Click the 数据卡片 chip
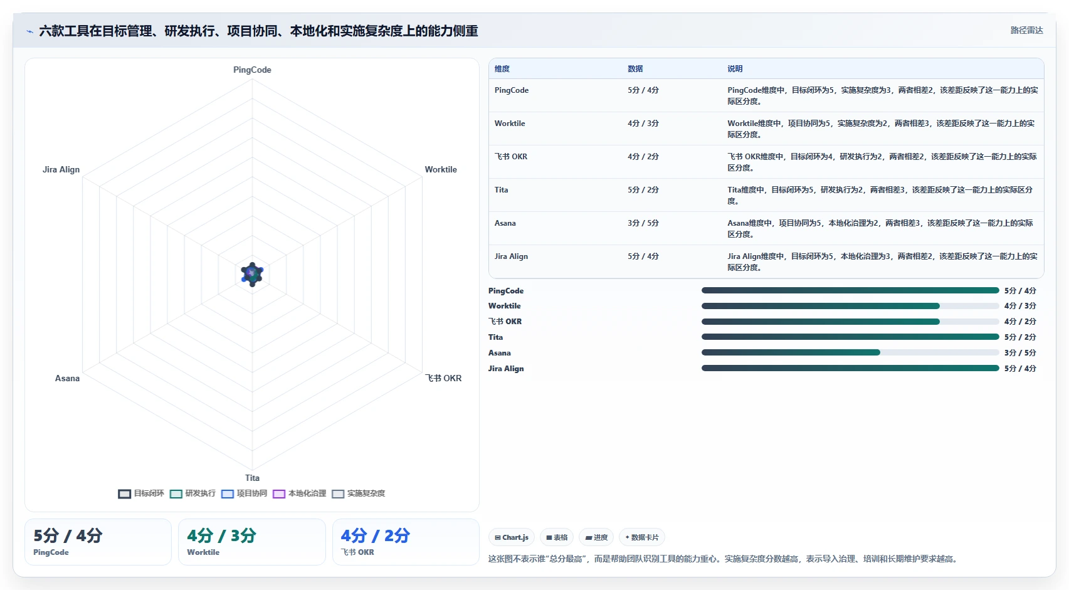The height and width of the screenshot is (590, 1069). [x=642, y=537]
